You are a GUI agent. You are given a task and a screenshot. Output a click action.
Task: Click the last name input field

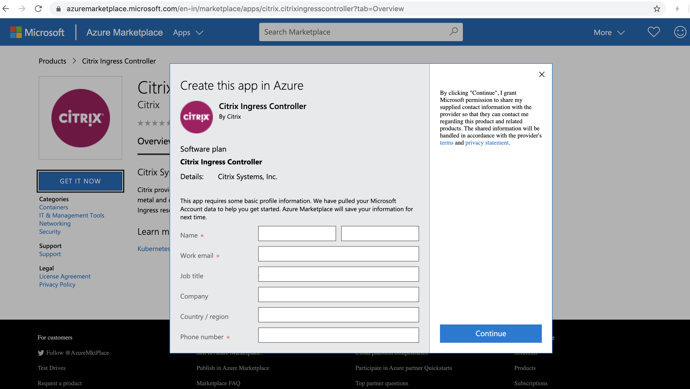tap(380, 234)
